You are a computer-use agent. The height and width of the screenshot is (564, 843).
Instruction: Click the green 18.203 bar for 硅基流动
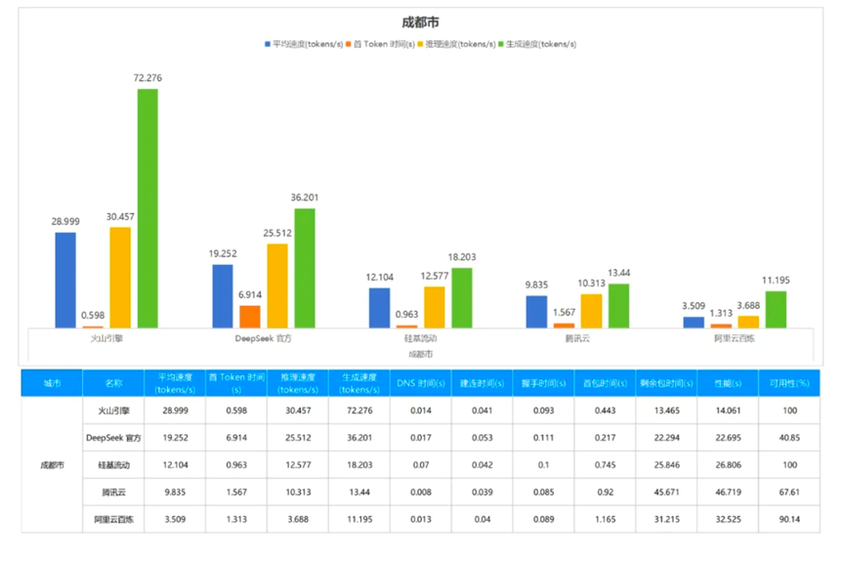click(462, 297)
